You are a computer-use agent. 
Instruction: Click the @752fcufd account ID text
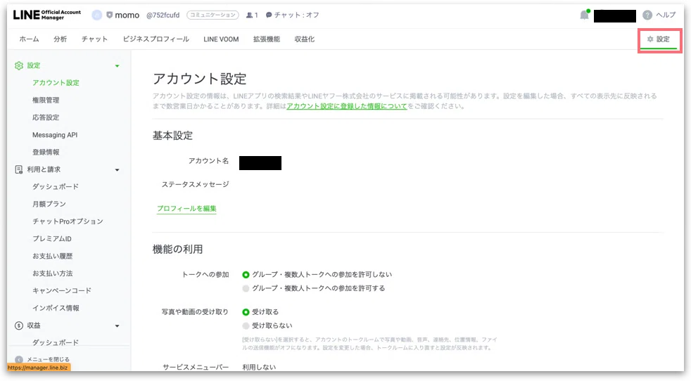(163, 15)
